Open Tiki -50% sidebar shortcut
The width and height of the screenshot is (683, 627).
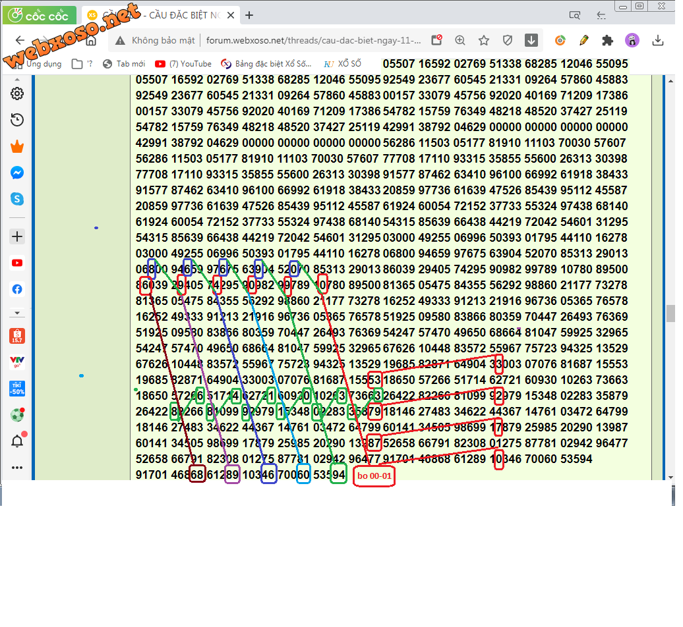[17, 389]
